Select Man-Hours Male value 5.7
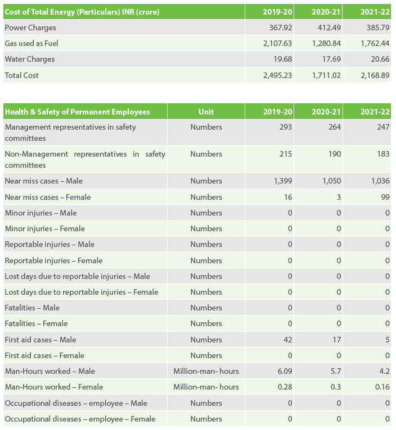Image resolution: width=396 pixels, height=430 pixels. tap(336, 371)
